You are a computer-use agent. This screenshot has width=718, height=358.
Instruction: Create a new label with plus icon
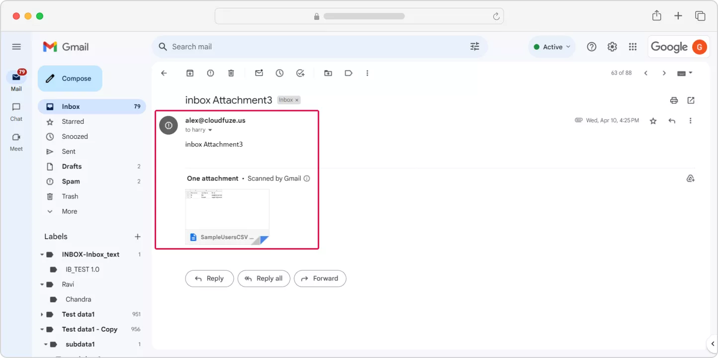click(138, 237)
